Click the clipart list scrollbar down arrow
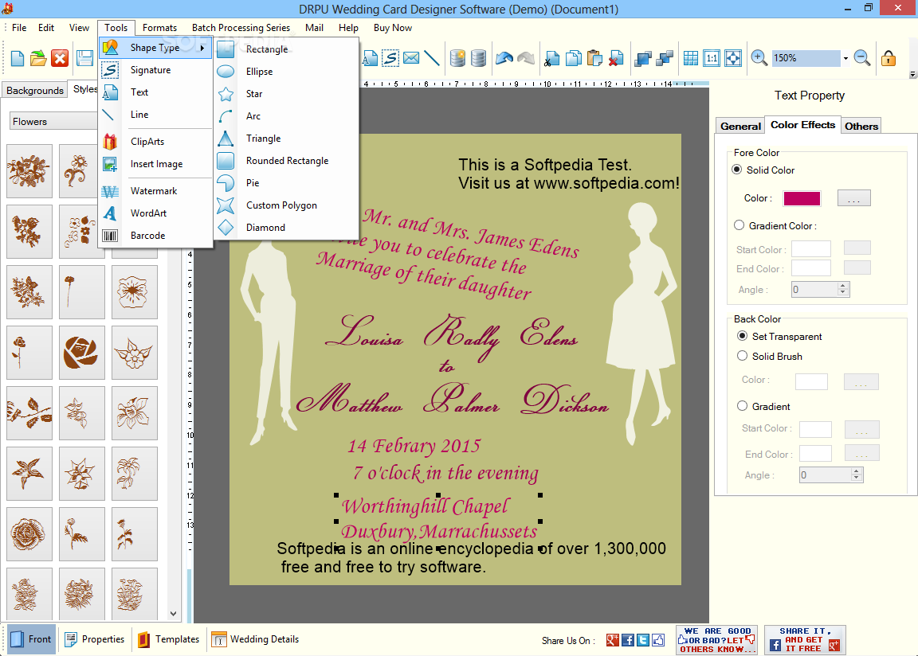This screenshot has height=656, width=918. click(x=173, y=613)
